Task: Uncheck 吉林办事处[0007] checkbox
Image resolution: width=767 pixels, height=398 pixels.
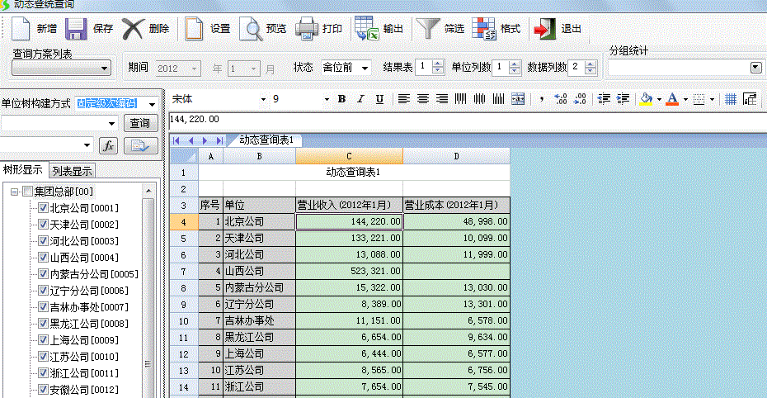Action: tap(43, 307)
